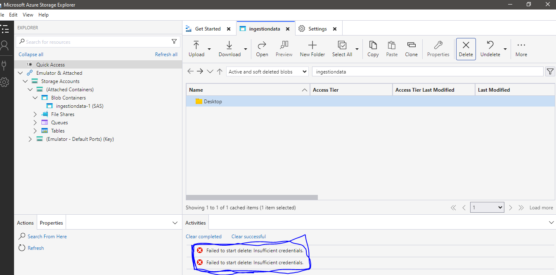Select ingestiondata-1 (SAS) container
This screenshot has height=275, width=556.
click(x=80, y=106)
